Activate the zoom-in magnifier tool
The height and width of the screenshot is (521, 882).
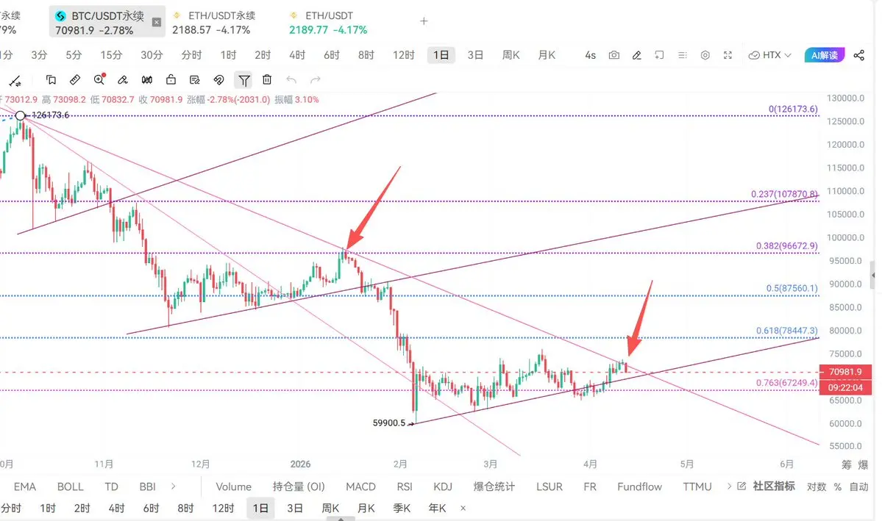pyautogui.click(x=99, y=80)
